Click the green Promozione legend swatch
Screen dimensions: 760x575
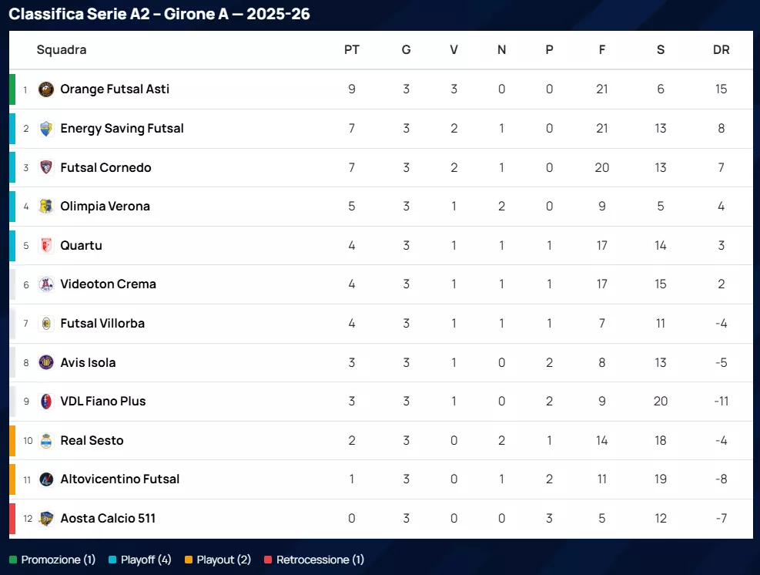tap(12, 560)
